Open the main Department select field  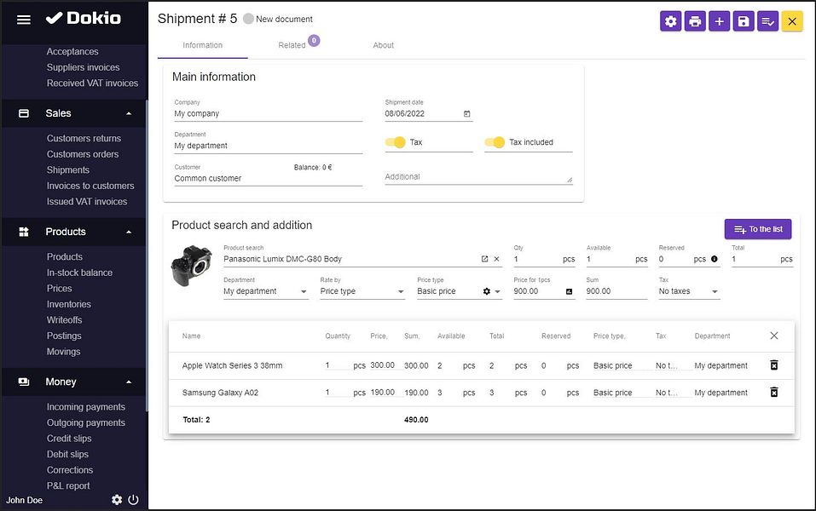pyautogui.click(x=268, y=146)
